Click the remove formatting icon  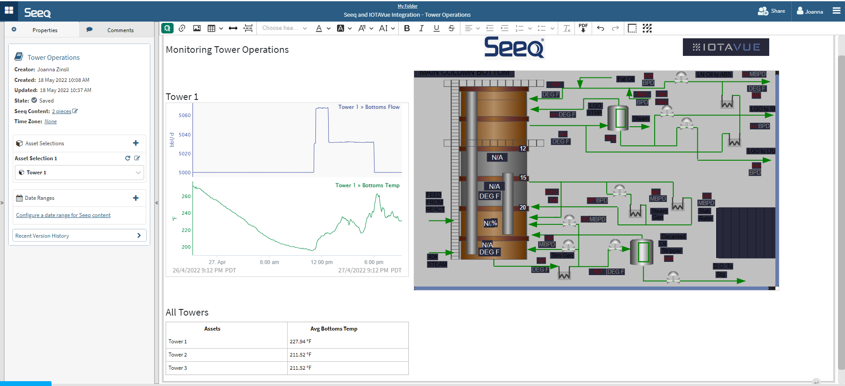(x=567, y=28)
